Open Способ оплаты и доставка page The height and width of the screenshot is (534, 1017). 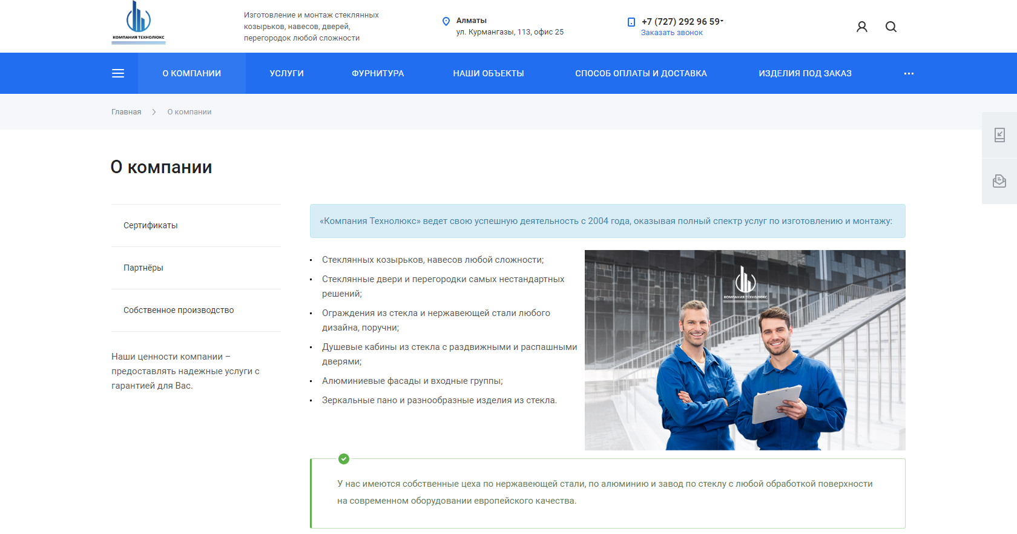pyautogui.click(x=641, y=73)
